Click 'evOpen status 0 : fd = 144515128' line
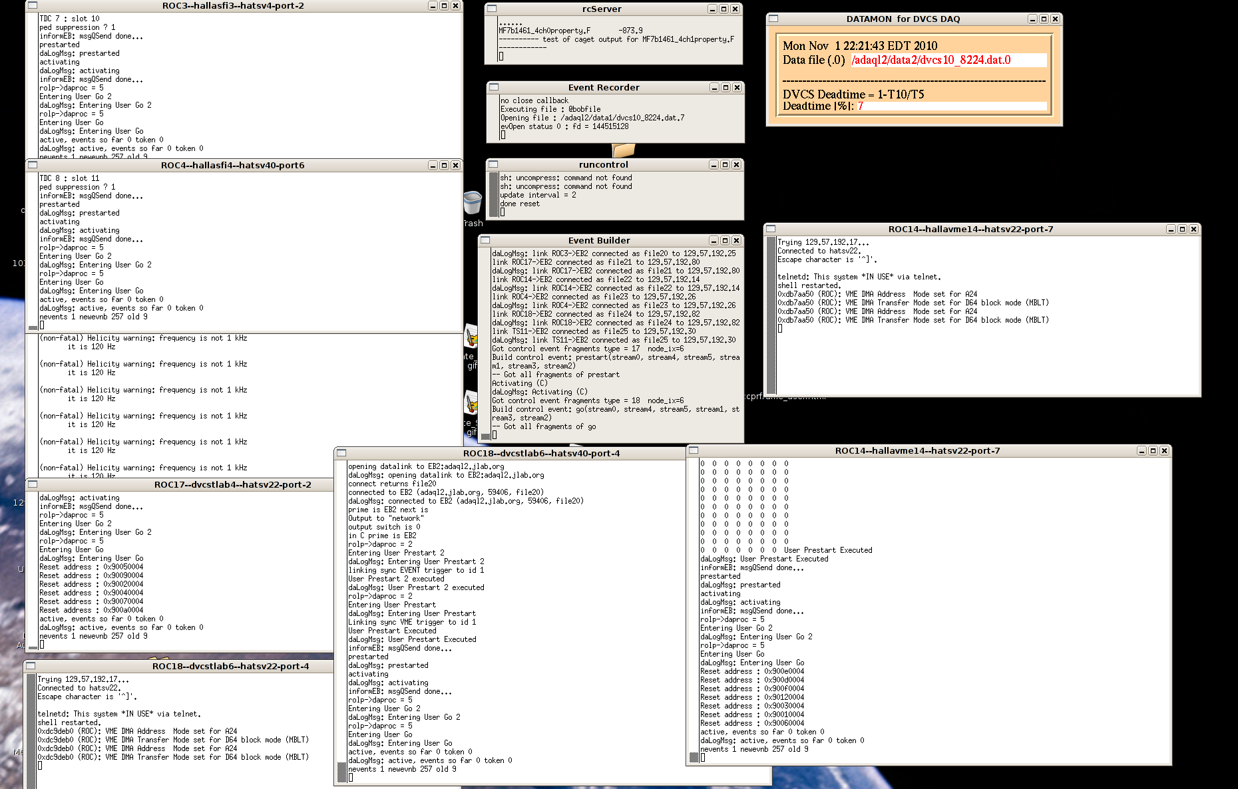Screen dimensions: 1238x789 [564, 126]
